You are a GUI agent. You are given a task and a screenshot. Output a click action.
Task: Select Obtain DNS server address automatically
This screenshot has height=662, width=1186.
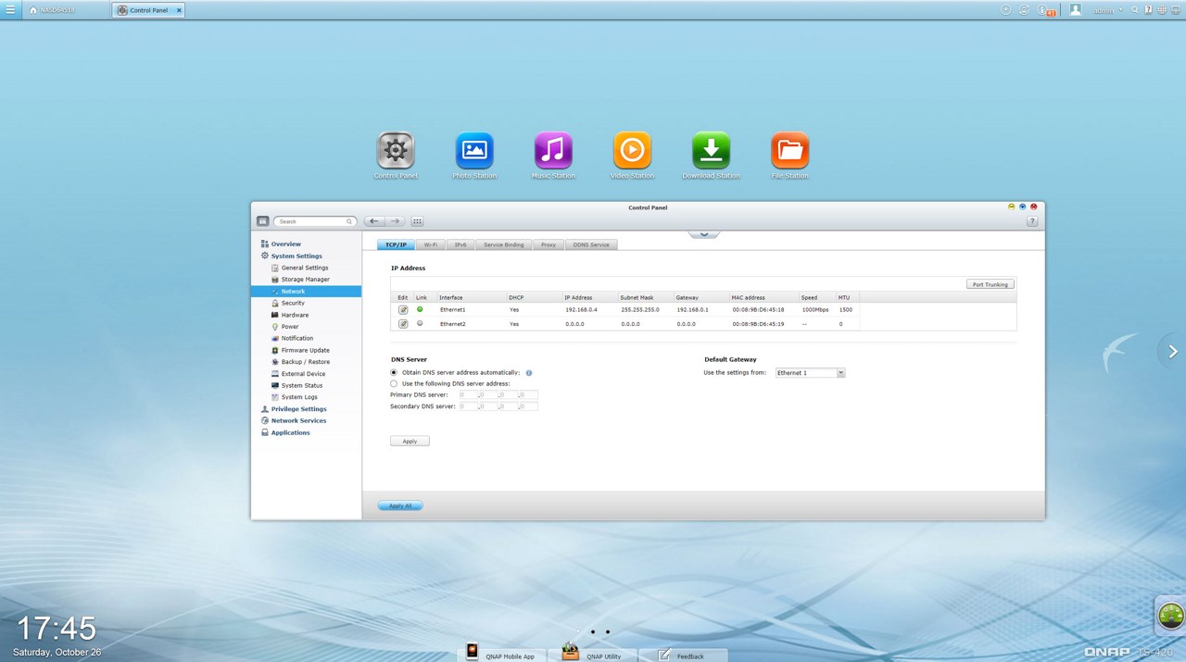click(x=394, y=372)
